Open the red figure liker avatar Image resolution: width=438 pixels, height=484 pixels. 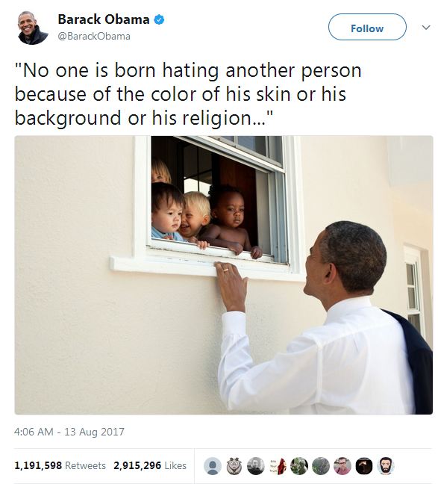point(278,466)
